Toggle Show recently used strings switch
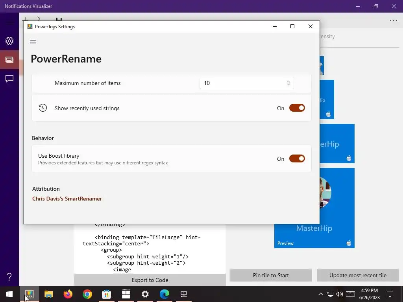 point(297,108)
